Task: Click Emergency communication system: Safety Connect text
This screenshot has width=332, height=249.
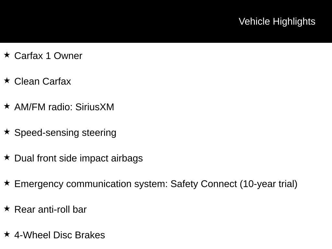Action: point(125,184)
